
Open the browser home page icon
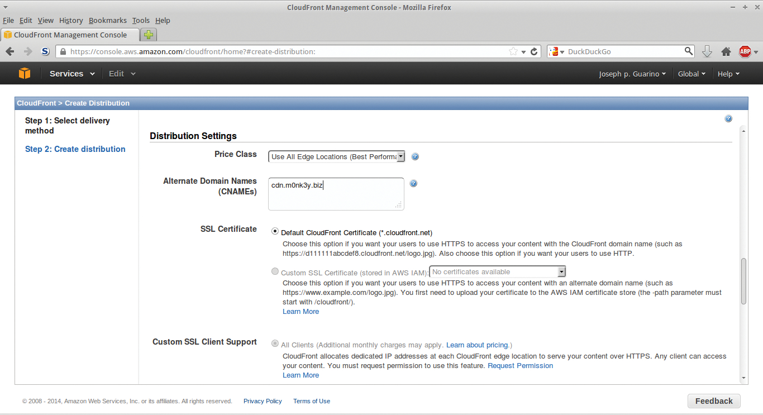click(726, 51)
